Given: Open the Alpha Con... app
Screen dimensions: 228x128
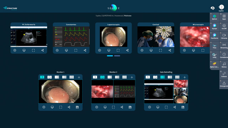Looking at the screenshot, I should point(214,65).
